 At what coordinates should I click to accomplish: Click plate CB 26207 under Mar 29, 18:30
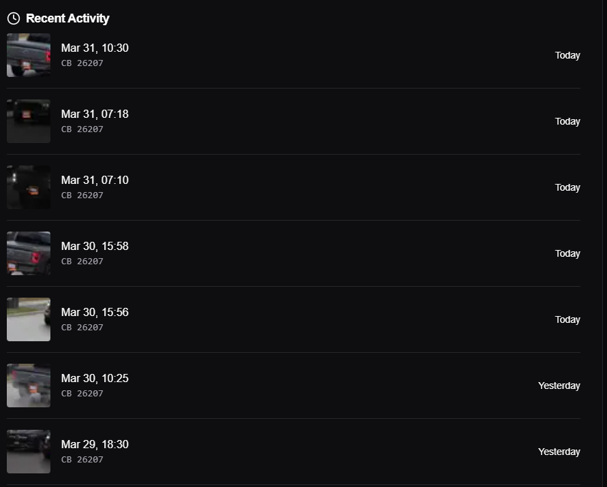(x=82, y=460)
